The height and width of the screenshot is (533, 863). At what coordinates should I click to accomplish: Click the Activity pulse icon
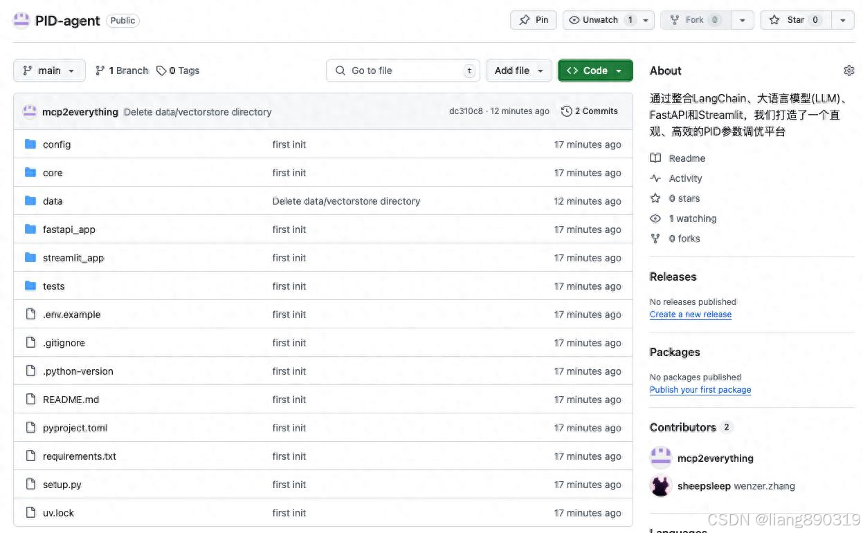click(x=655, y=178)
